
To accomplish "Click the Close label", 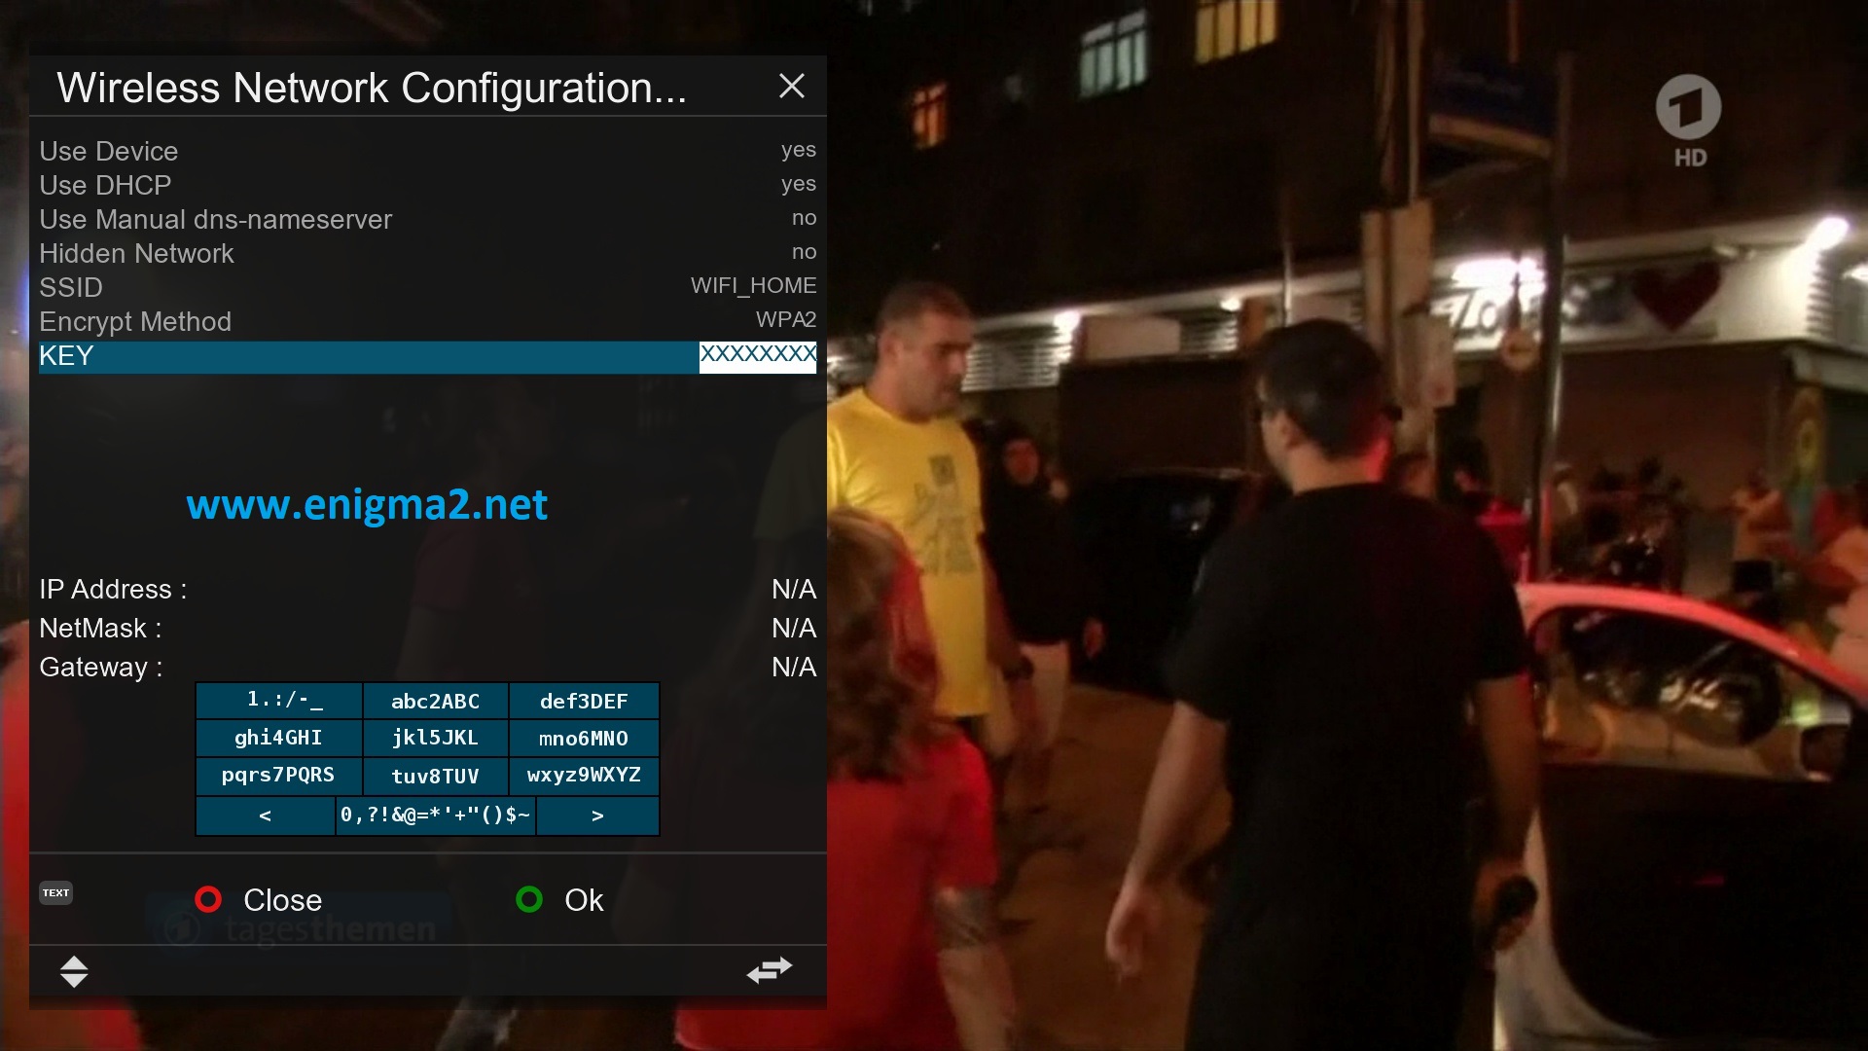I will click(x=282, y=900).
